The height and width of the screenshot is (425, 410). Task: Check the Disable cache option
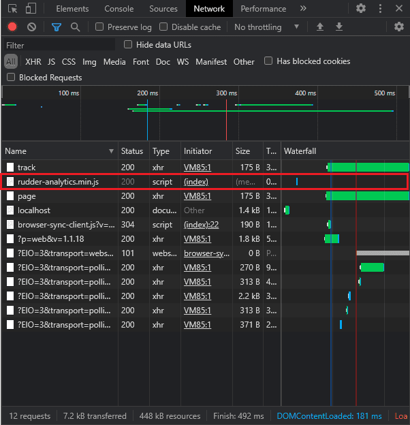point(163,27)
